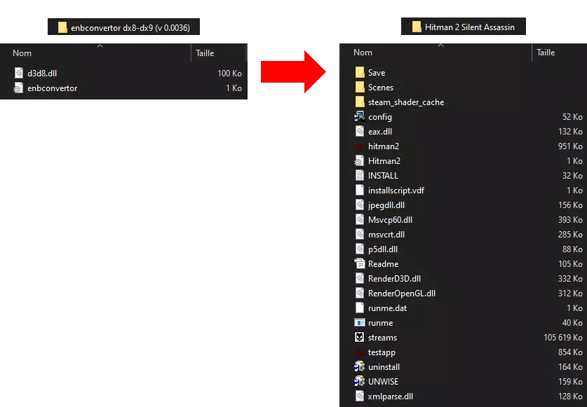Select the installscript.vdf file name

pyautogui.click(x=396, y=191)
